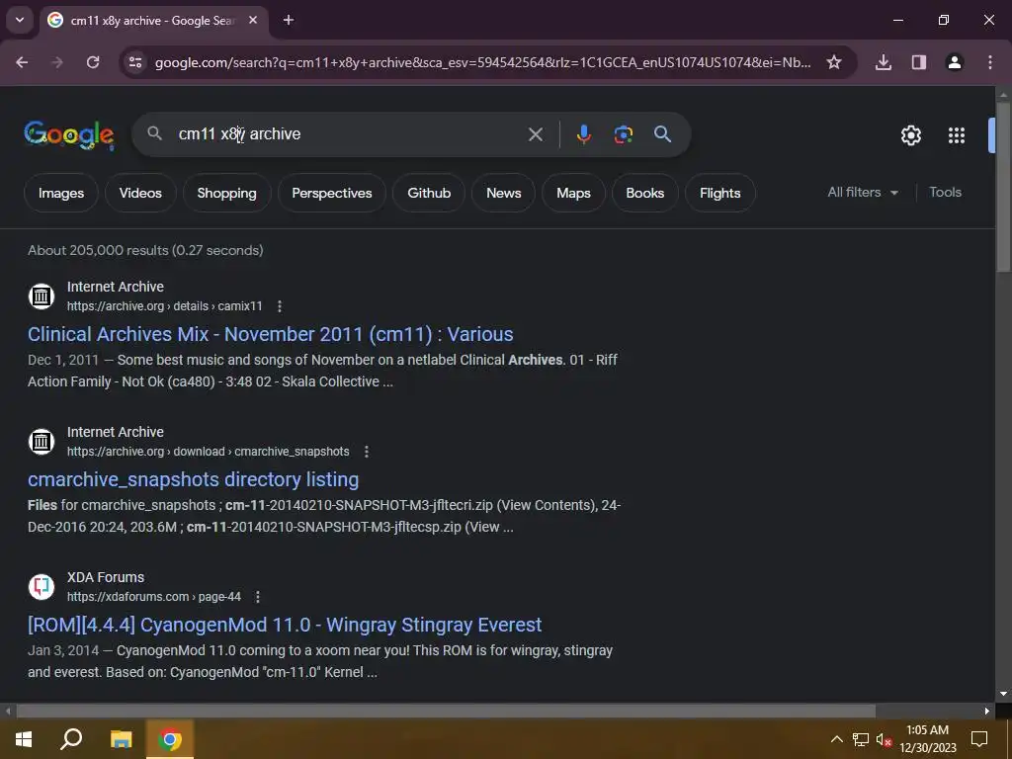1012x759 pixels.
Task: Clear the search query with X
Action: coord(535,134)
